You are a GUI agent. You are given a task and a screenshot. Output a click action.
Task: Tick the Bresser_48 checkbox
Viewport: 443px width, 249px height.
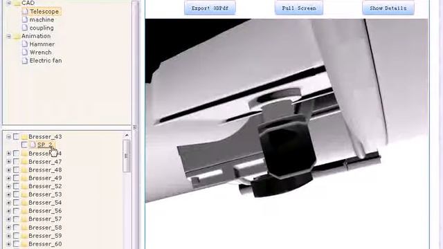(17, 169)
